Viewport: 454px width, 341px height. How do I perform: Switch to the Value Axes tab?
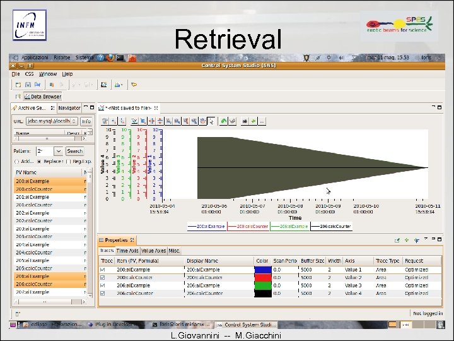click(153, 251)
